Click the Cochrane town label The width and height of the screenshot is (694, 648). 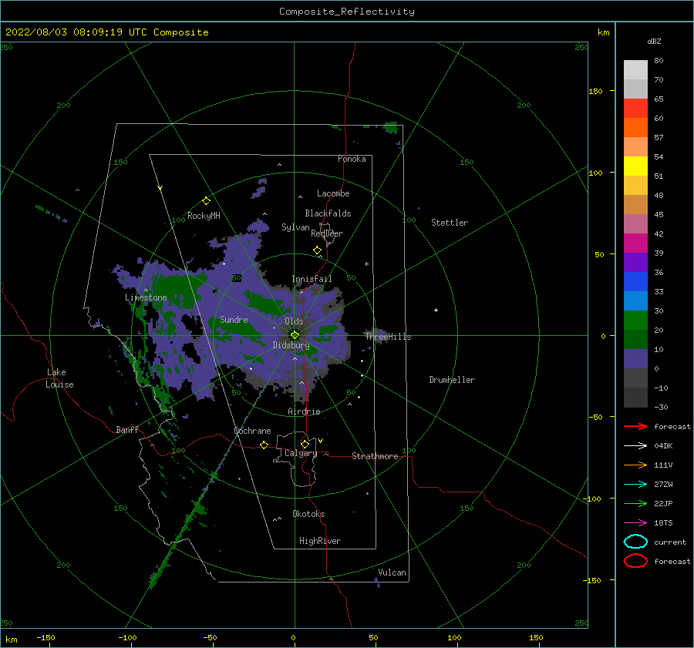(252, 431)
